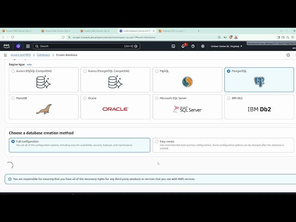Open the Engine type Info link
This screenshot has height=222, width=296.
pos(29,65)
